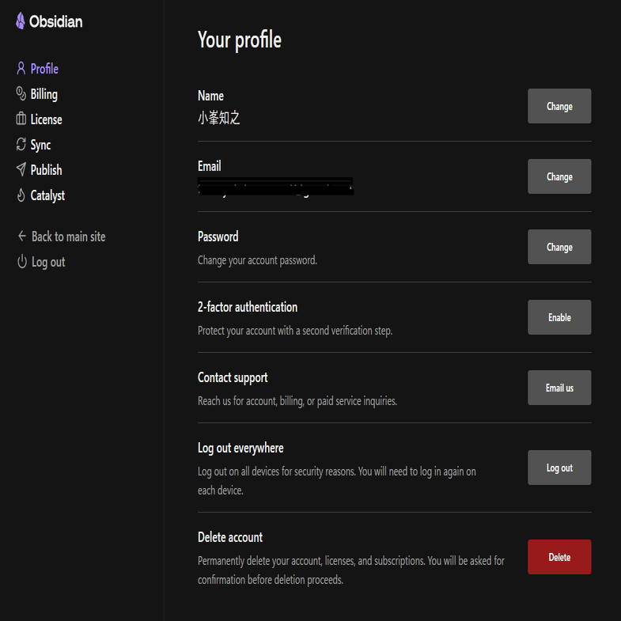Enable 2-factor authentication

coord(559,317)
